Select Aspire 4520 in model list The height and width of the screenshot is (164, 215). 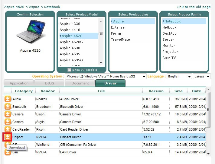(x=79, y=36)
